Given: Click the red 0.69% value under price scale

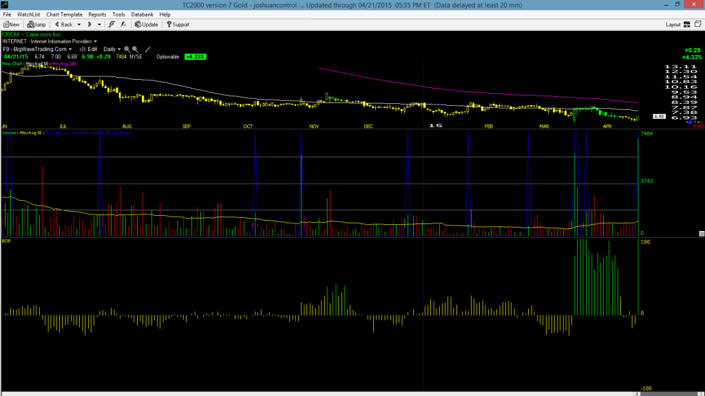Looking at the screenshot, I should pyautogui.click(x=699, y=126).
